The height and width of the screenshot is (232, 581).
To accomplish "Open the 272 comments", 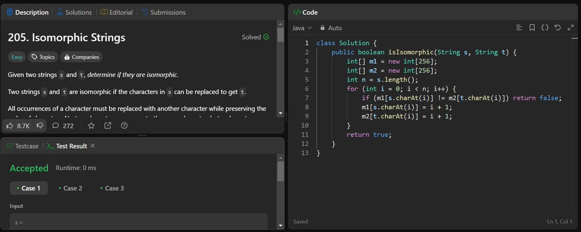I will (x=62, y=126).
